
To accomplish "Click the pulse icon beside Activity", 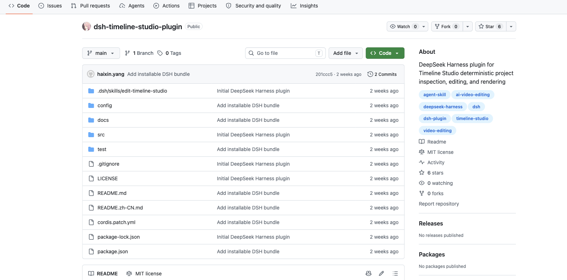I will 422,162.
